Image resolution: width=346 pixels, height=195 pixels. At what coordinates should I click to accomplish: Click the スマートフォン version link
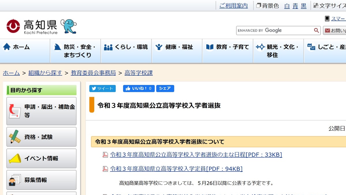point(338,19)
